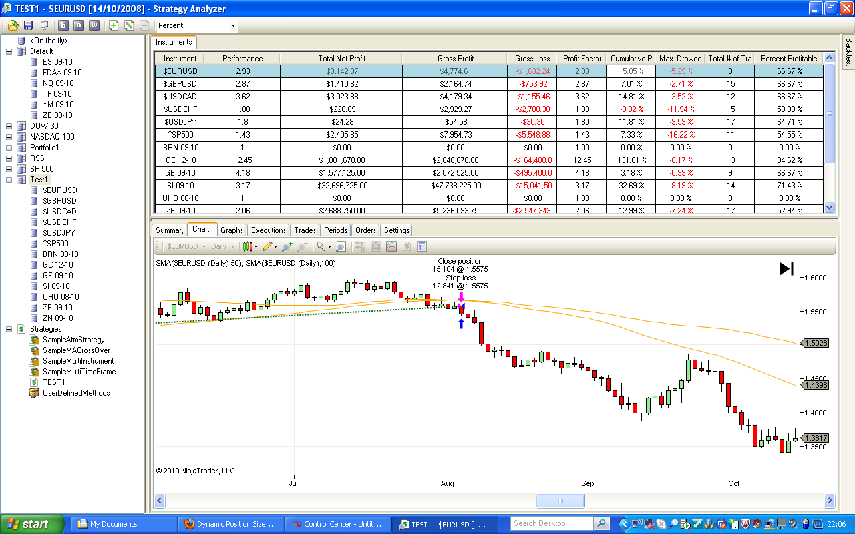Click the 'o' optimize toolbar button
Image resolution: width=855 pixels, height=534 pixels.
pyautogui.click(x=79, y=25)
